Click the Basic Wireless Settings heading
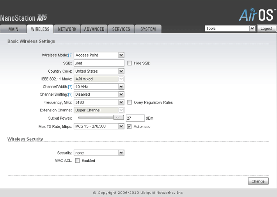 [x=31, y=41]
